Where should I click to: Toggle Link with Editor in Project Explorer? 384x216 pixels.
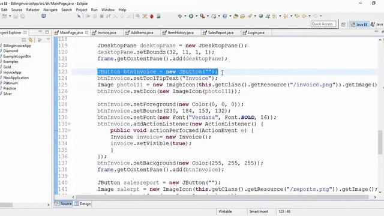(31, 40)
